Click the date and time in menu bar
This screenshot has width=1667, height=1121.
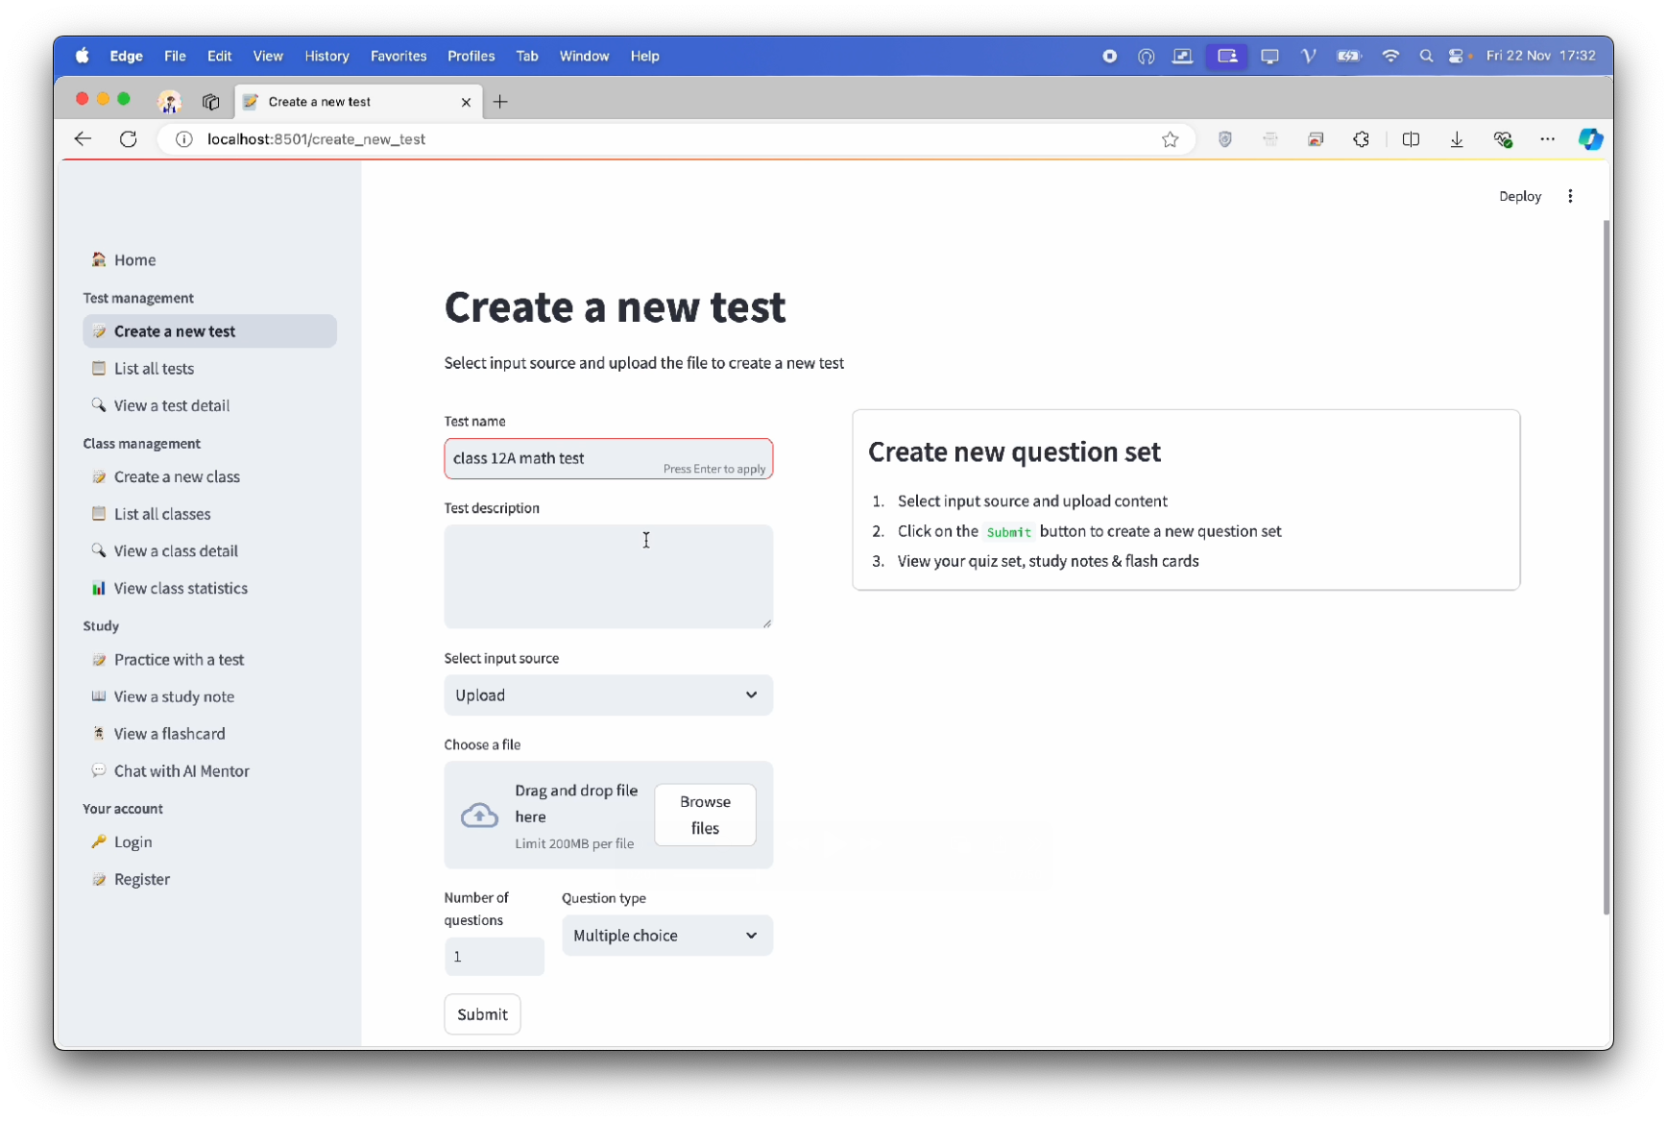[1540, 56]
